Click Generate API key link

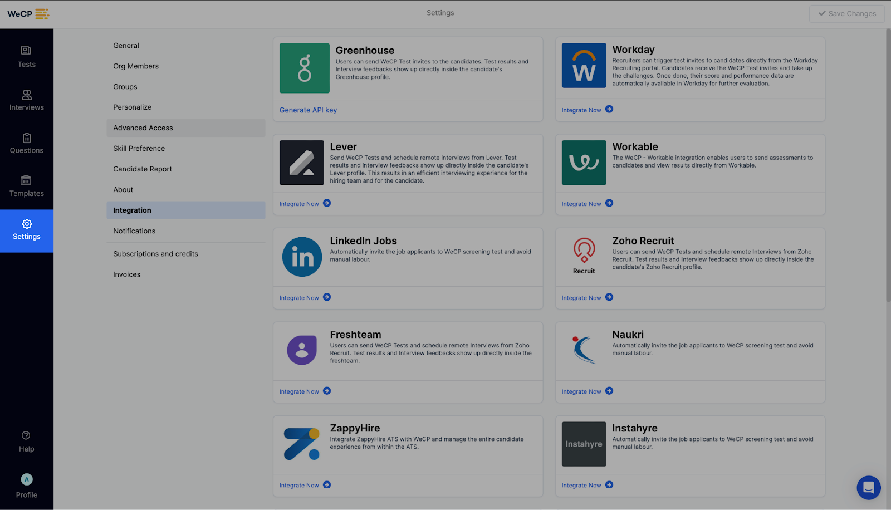pyautogui.click(x=308, y=110)
